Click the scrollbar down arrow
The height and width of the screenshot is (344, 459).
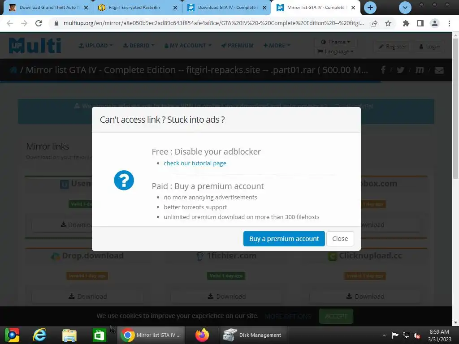(x=455, y=322)
